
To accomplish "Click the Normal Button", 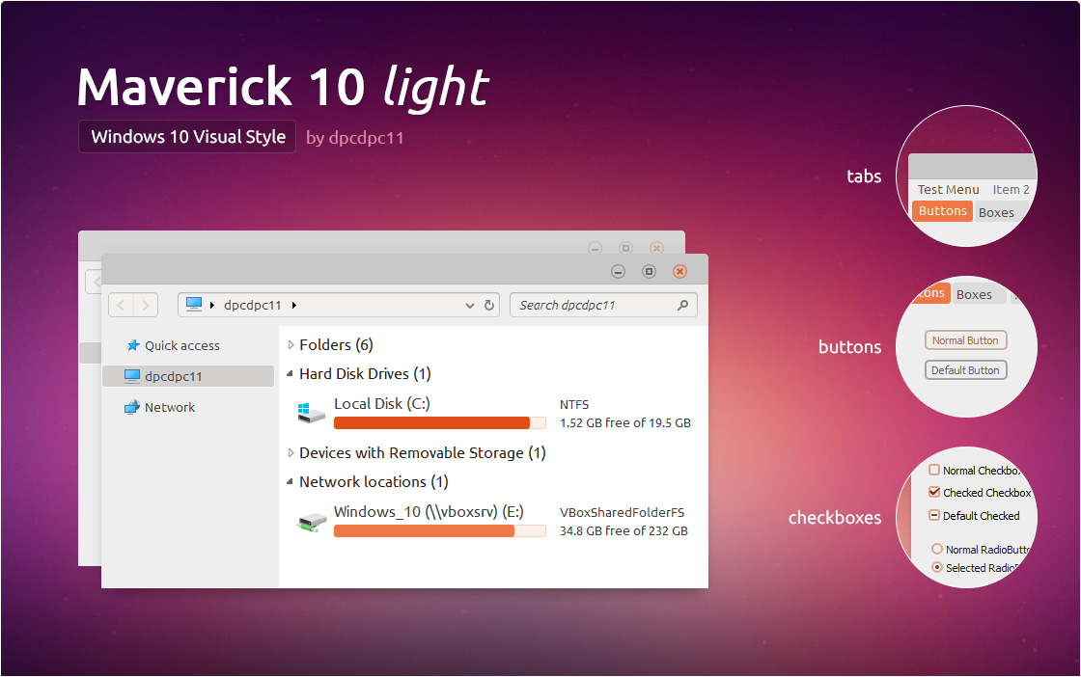I will pos(965,340).
